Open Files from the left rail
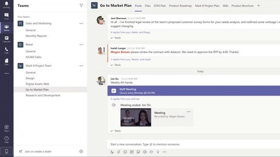 tap(7, 62)
